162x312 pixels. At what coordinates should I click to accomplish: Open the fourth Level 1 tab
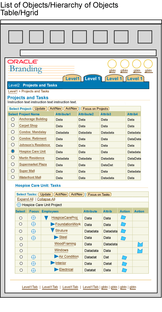pos(135,79)
